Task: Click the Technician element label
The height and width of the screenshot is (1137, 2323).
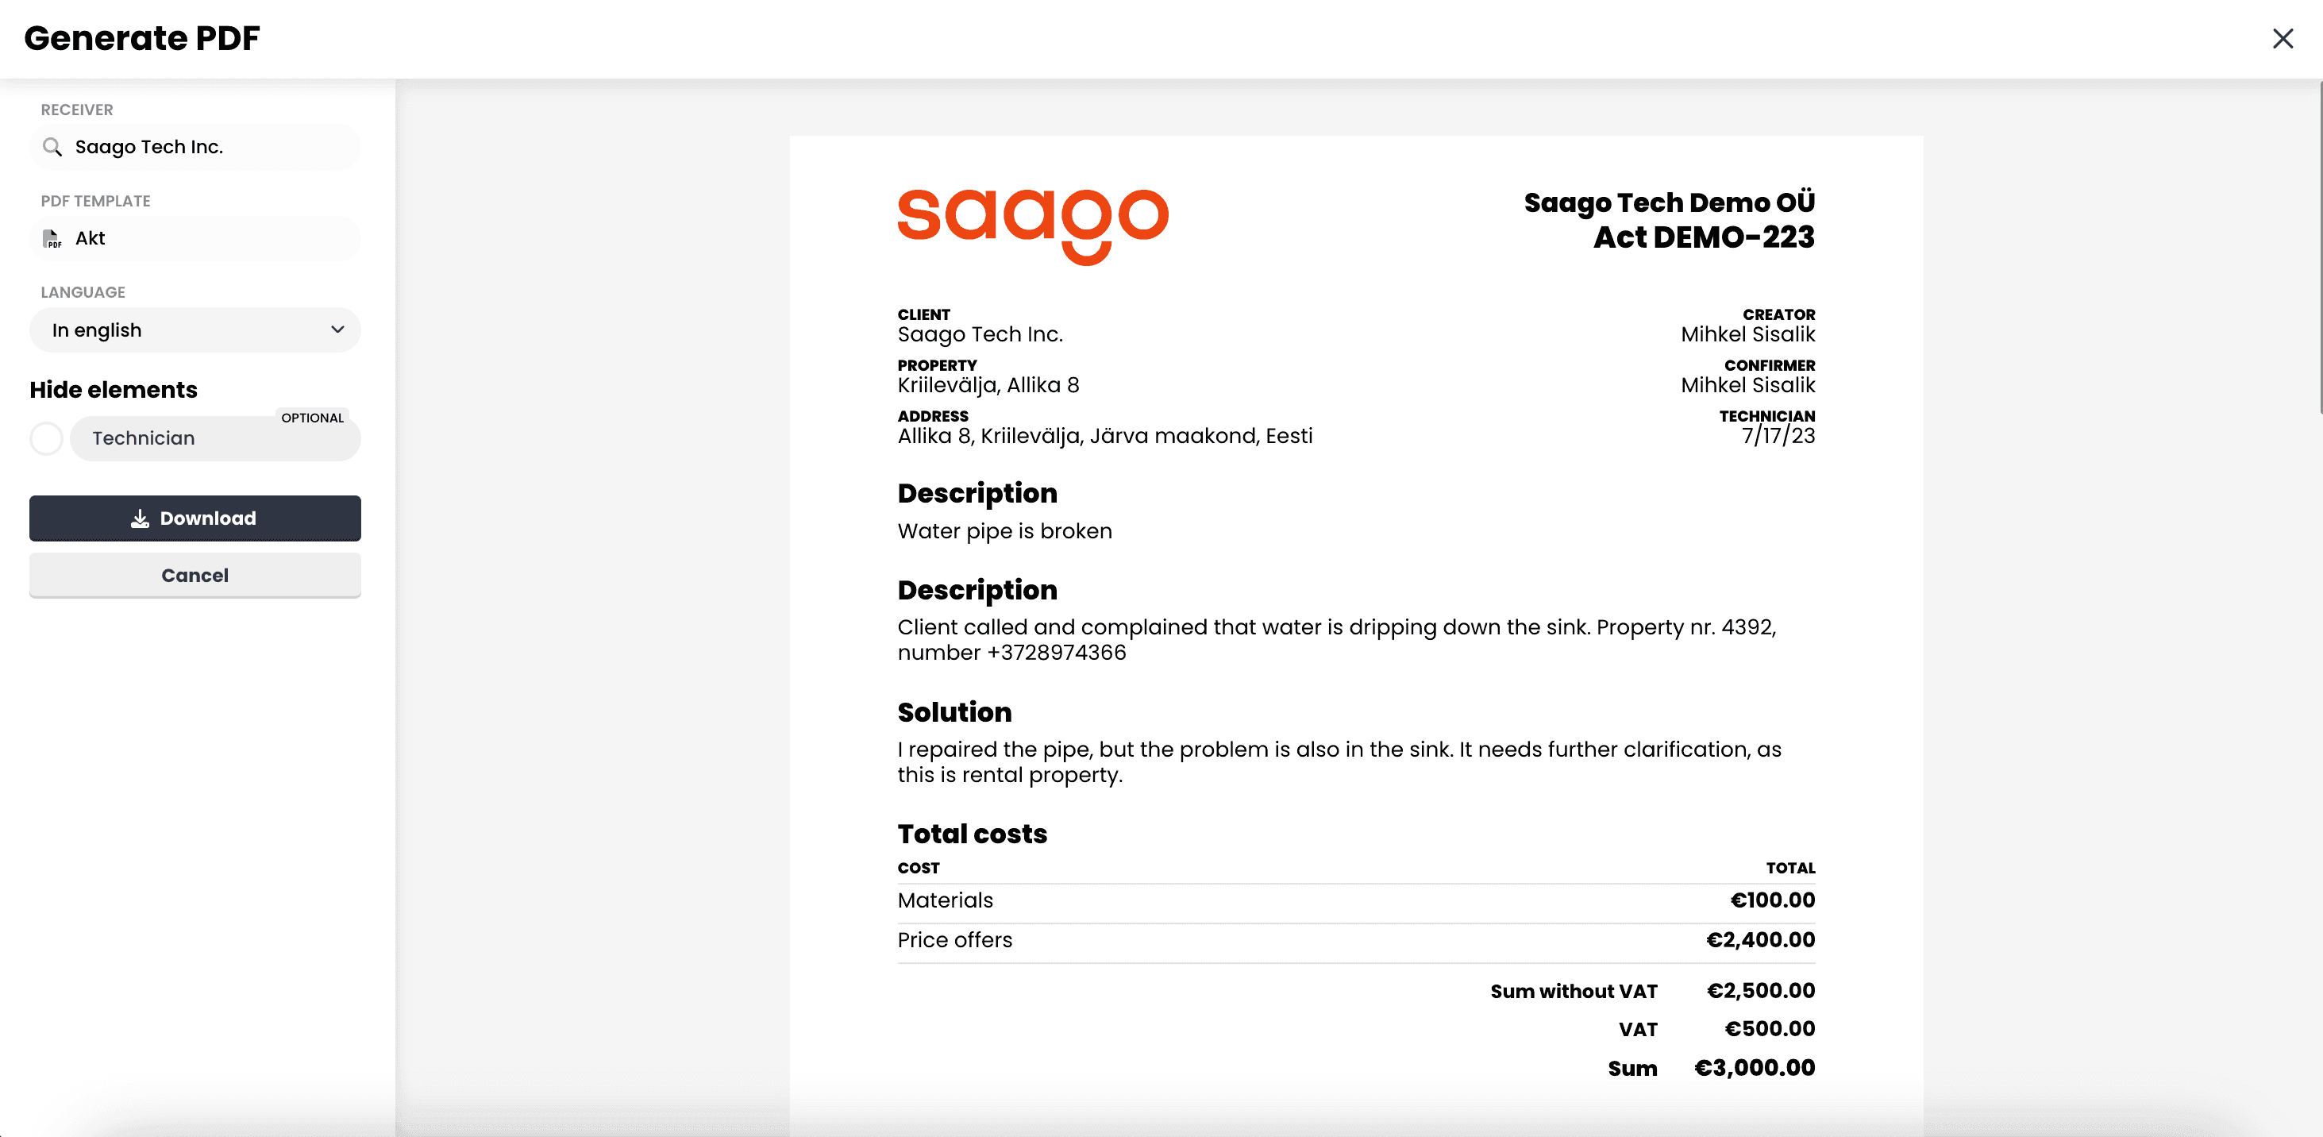Action: pyautogui.click(x=144, y=438)
